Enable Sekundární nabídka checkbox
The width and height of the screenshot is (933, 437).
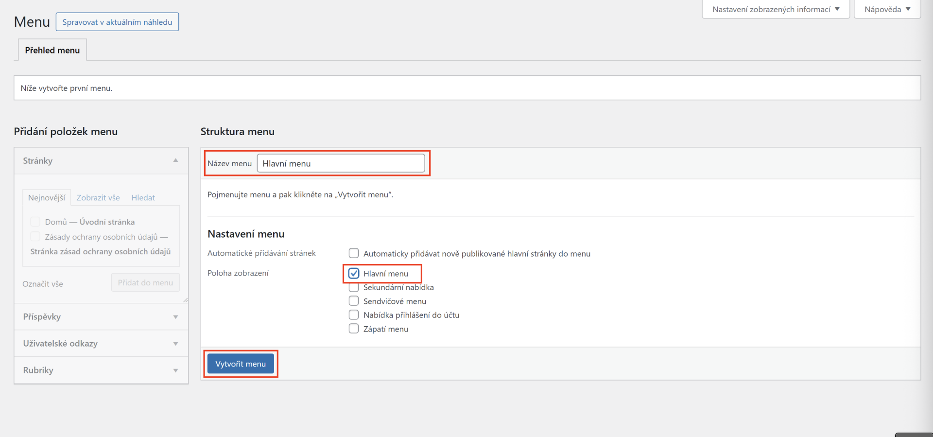(x=354, y=287)
